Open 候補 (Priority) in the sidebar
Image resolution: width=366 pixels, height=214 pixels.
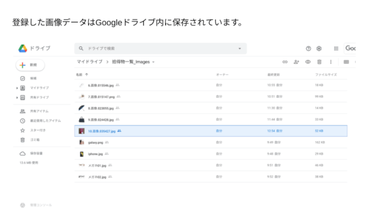click(x=33, y=78)
